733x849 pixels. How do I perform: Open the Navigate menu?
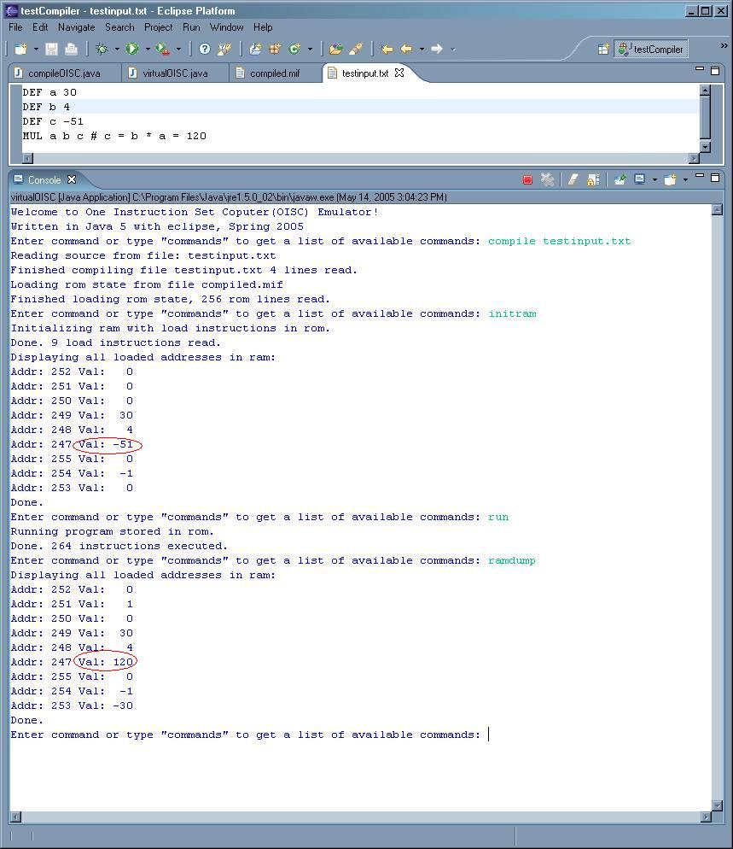pyautogui.click(x=76, y=27)
